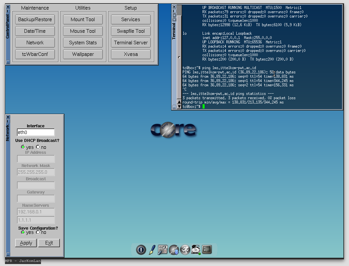Open the Apps download-arrow dock icon
Viewport: 349px width, 266px height.
coord(174,250)
